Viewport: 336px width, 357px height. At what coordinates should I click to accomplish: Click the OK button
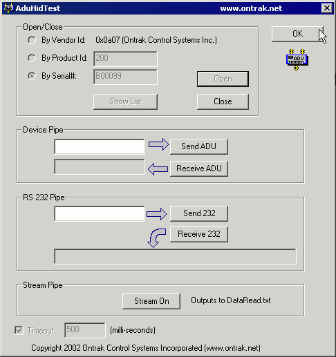pos(297,34)
